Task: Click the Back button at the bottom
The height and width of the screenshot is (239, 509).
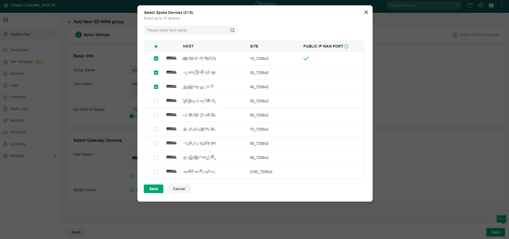Action: (x=76, y=232)
